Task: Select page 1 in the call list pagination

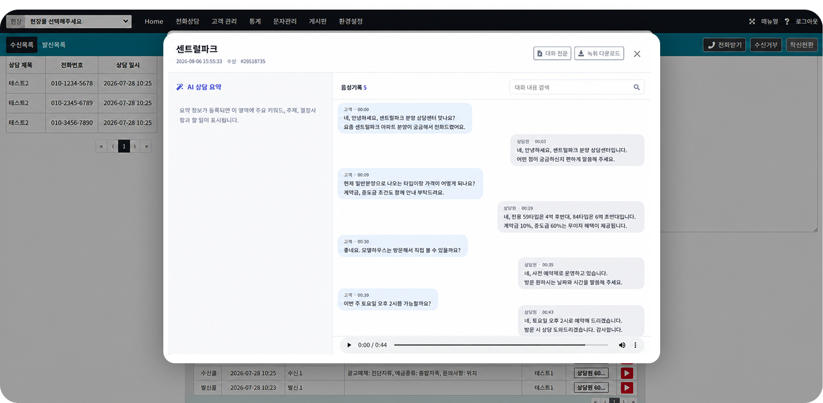Action: click(124, 146)
